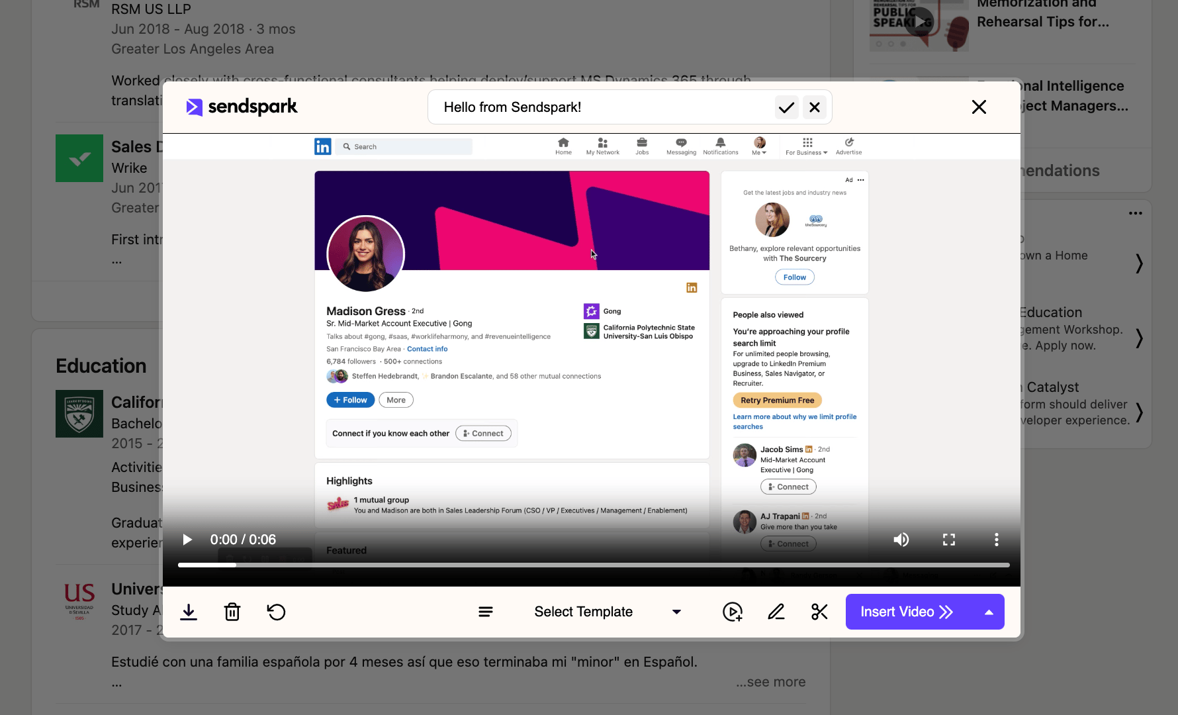Mute the video volume
The height and width of the screenshot is (715, 1178).
[x=901, y=540]
